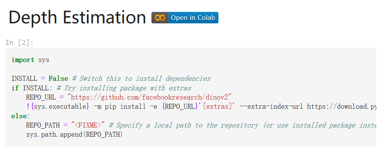Click the comment Switch this to install dependencies
Image resolution: width=386 pixels, height=157 pixels.
(x=141, y=79)
